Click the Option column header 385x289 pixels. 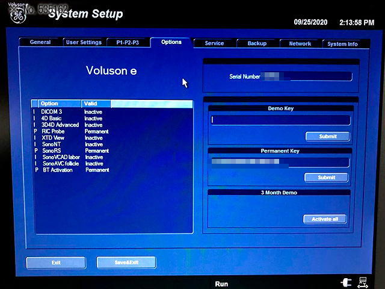60,104
